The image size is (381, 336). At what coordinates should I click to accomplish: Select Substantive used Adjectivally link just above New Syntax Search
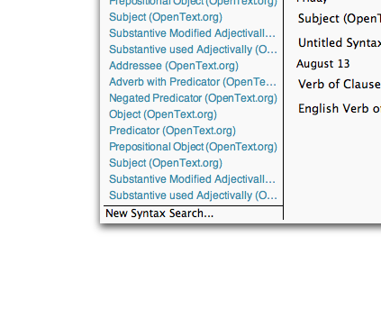click(x=193, y=195)
